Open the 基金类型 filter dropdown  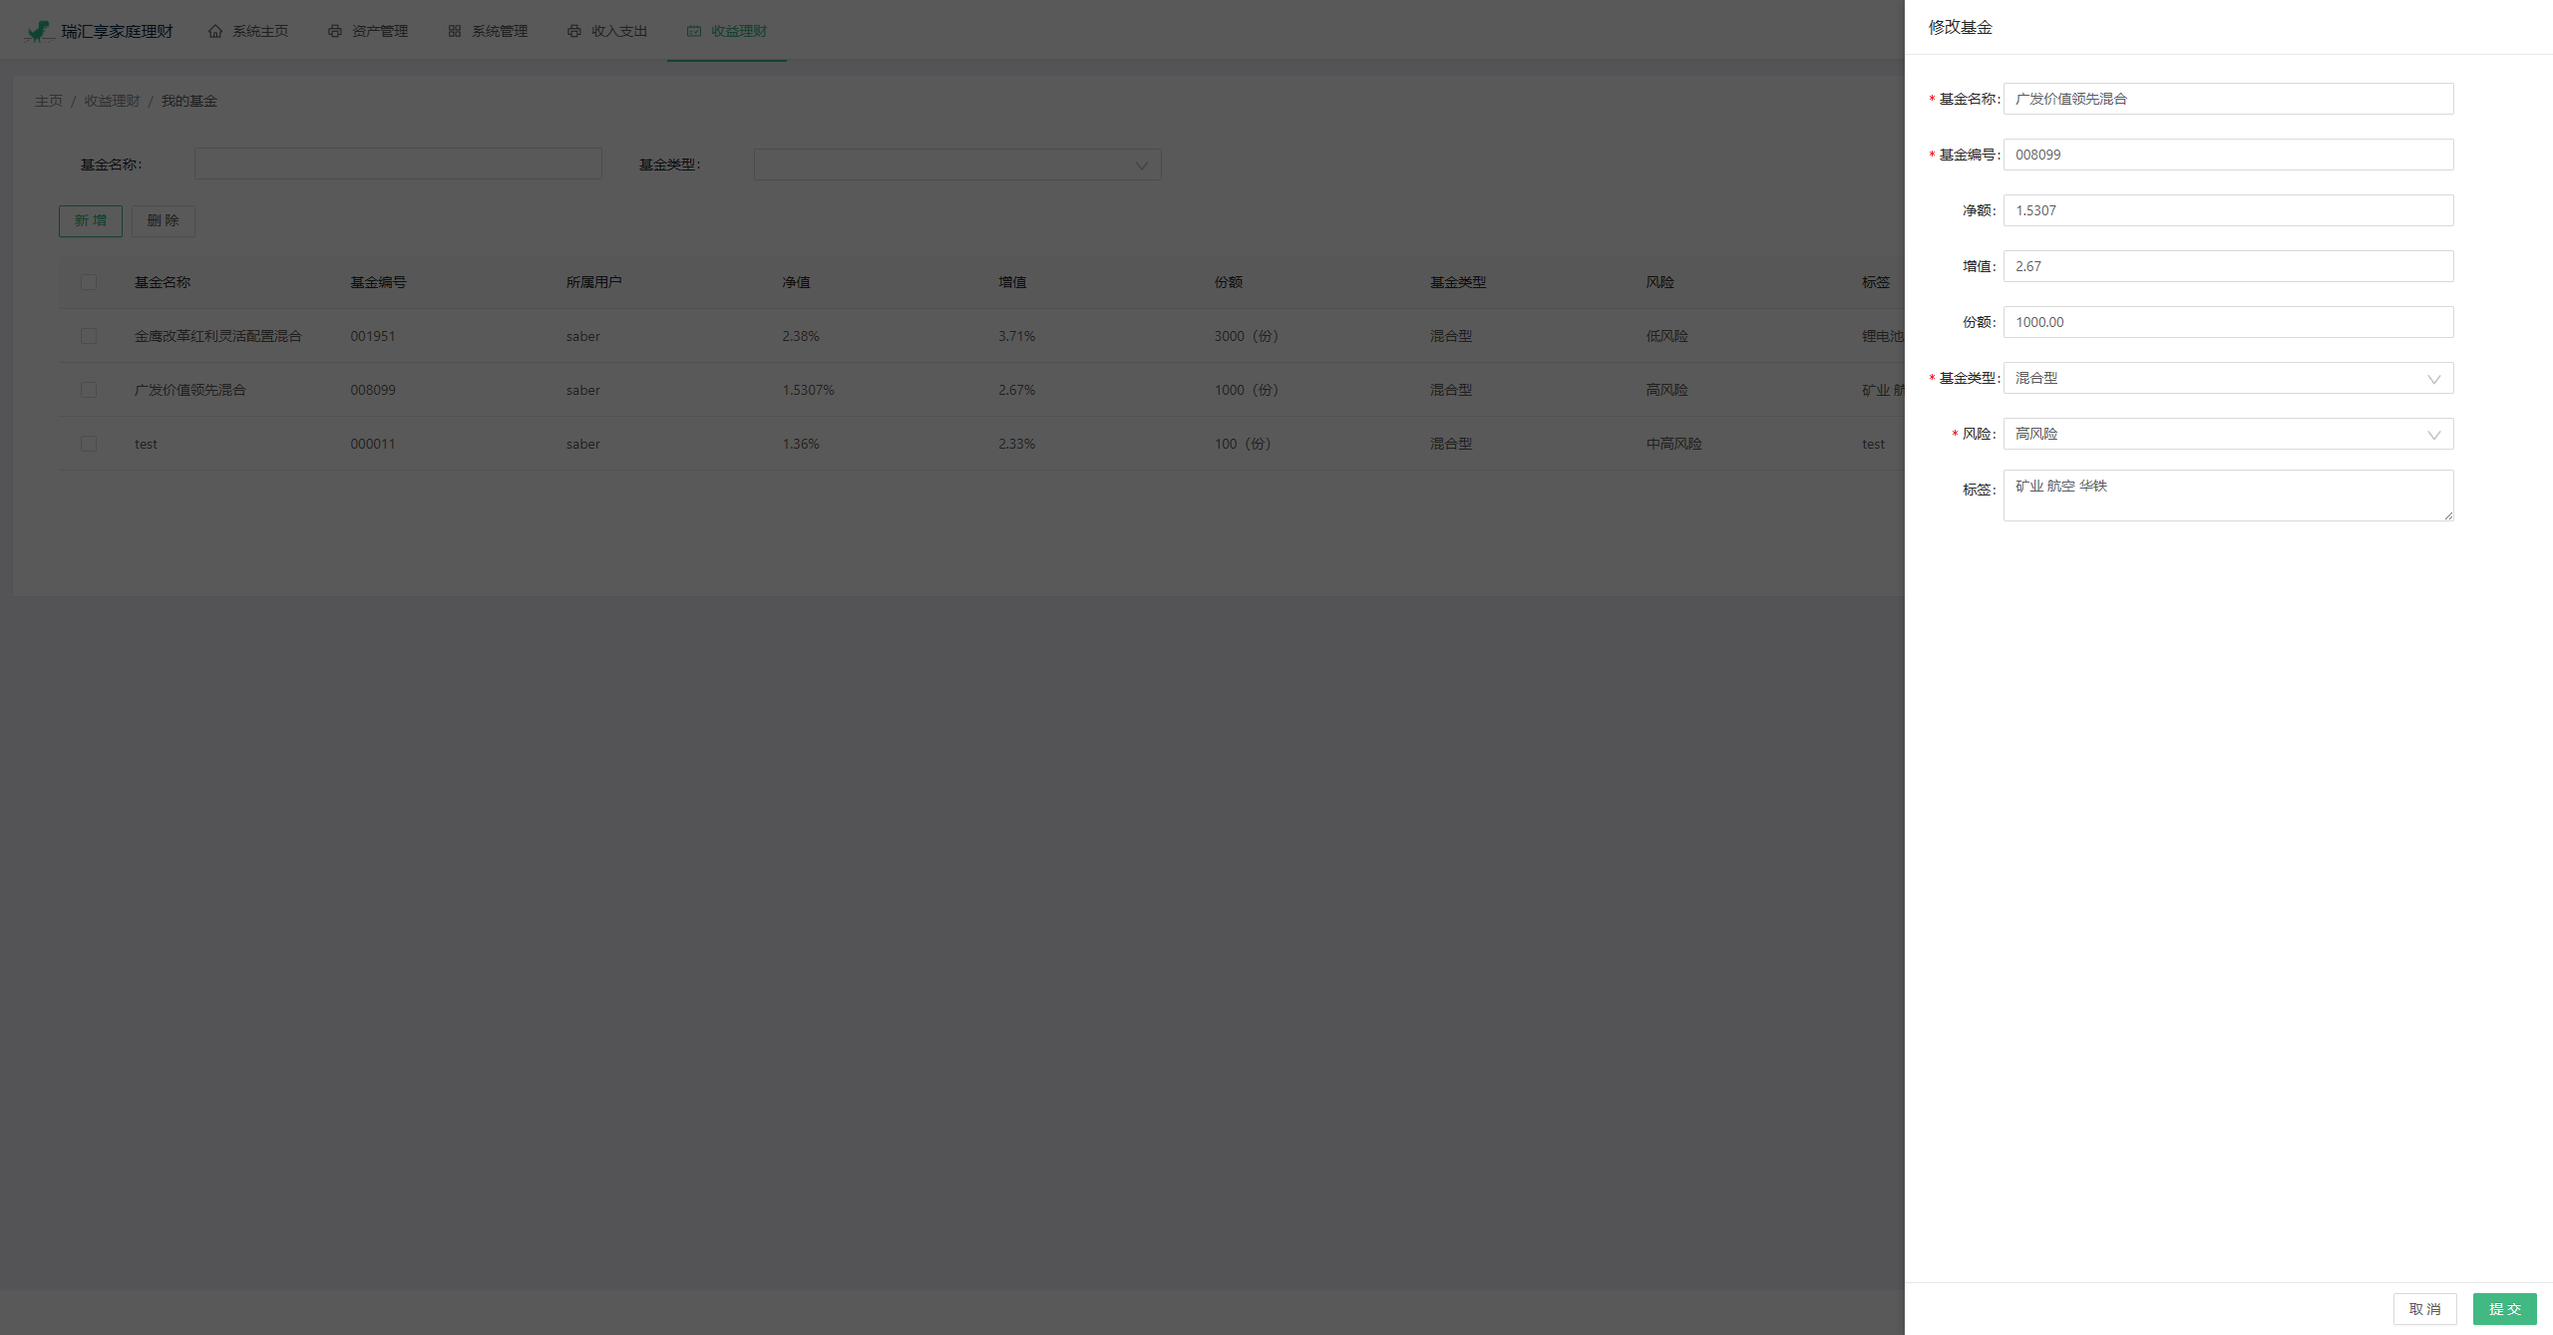(955, 164)
